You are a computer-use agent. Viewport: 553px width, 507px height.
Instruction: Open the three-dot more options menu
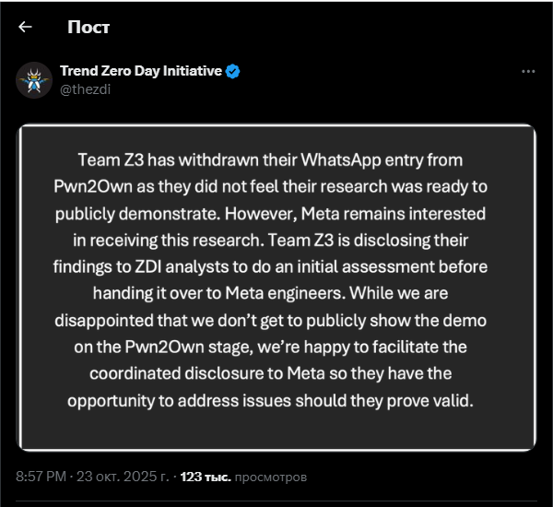point(528,71)
